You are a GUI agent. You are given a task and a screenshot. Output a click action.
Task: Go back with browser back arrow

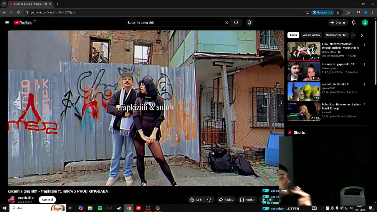pyautogui.click(x=4, y=12)
